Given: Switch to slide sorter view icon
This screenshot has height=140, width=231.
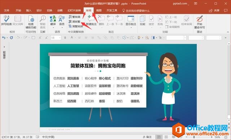Looking at the screenshot, I should point(166,137).
